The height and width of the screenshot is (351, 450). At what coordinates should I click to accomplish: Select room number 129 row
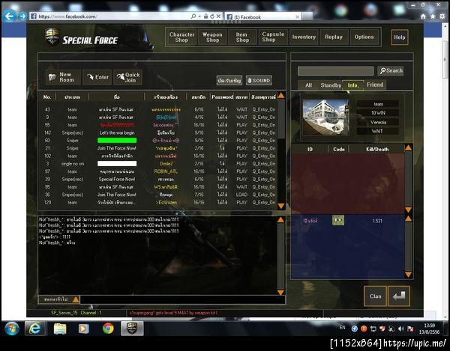click(x=159, y=202)
